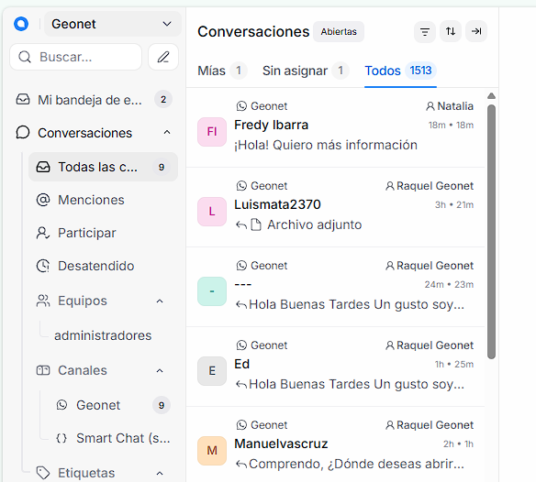Switch to the Mías tab
Screen dimensions: 536x482
222,71
